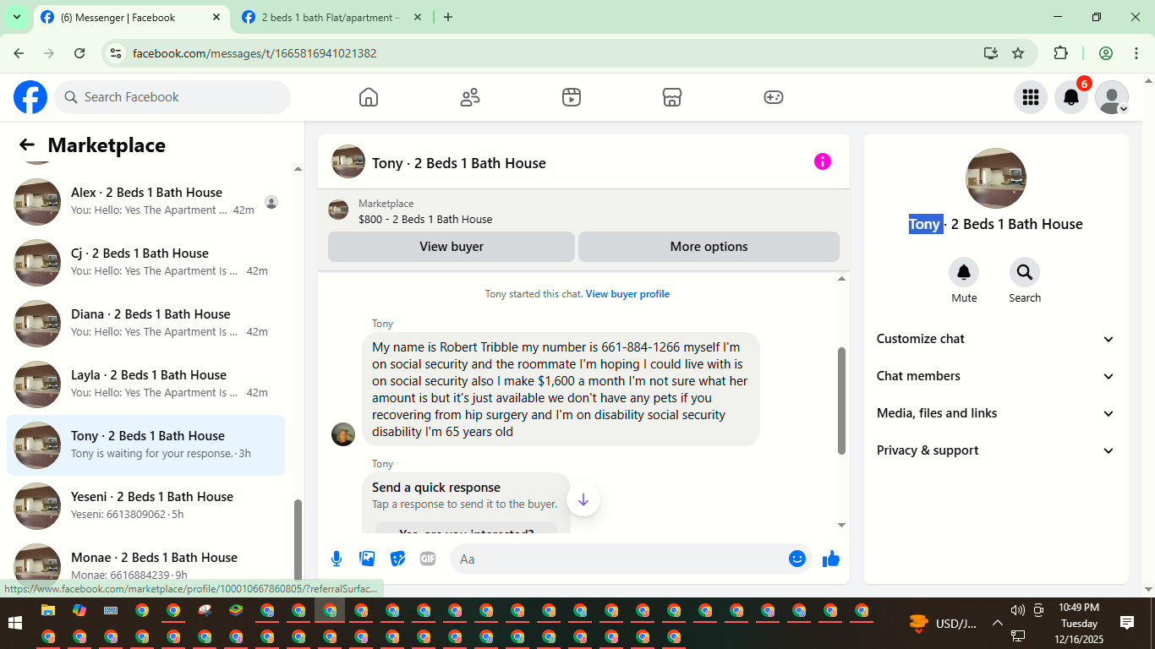
Task: Expand the Privacy & support section
Action: (x=995, y=450)
